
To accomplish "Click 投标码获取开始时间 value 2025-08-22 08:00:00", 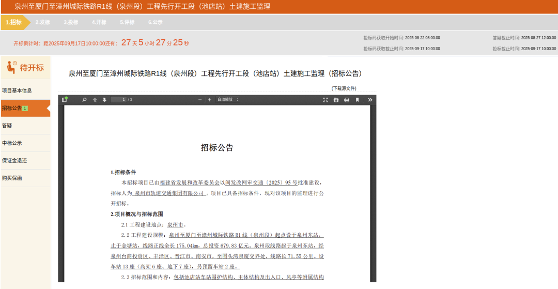I will [x=423, y=38].
